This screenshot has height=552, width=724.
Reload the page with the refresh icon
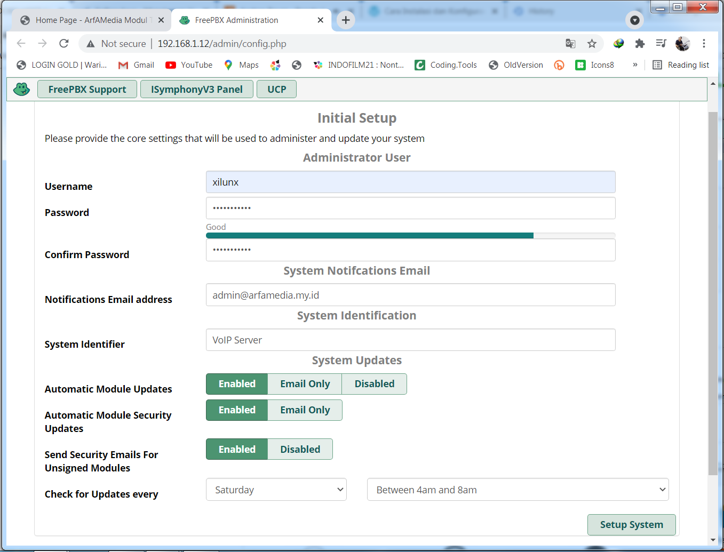point(64,43)
